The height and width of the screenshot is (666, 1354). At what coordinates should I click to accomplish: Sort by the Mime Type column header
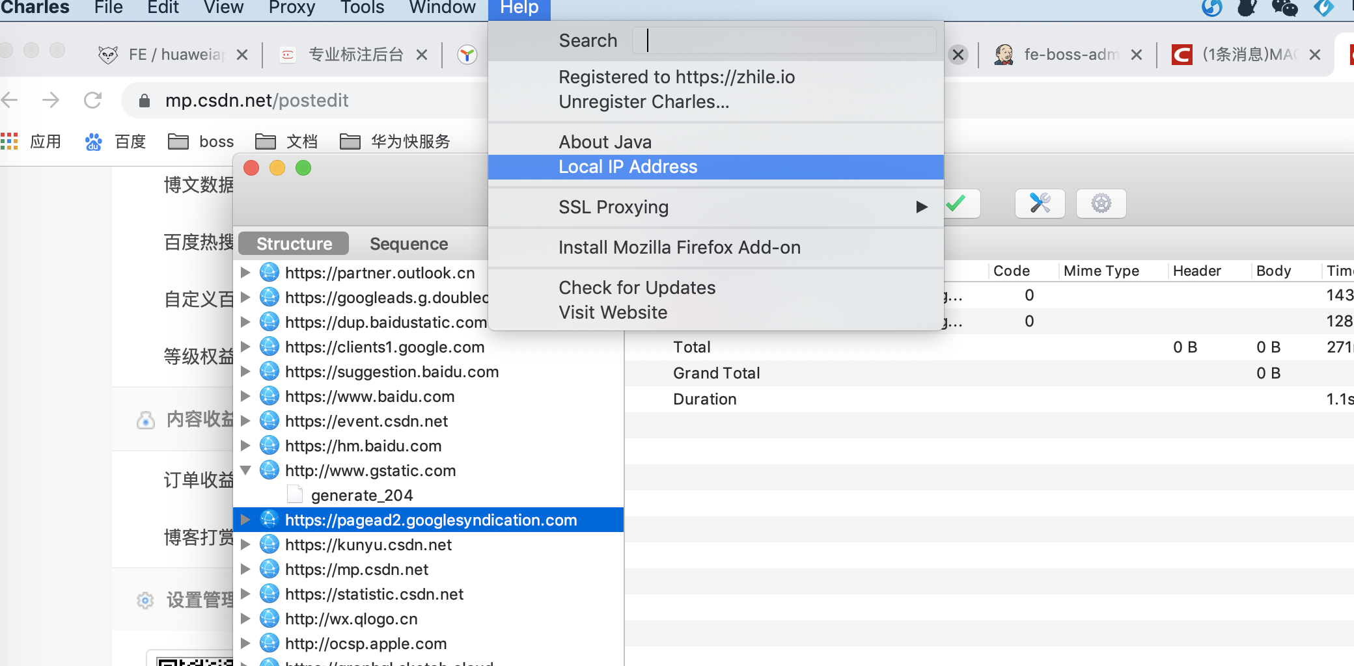(x=1101, y=271)
